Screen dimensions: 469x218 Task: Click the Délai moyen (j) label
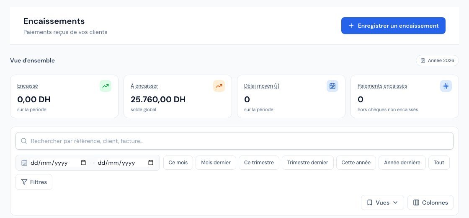point(262,86)
